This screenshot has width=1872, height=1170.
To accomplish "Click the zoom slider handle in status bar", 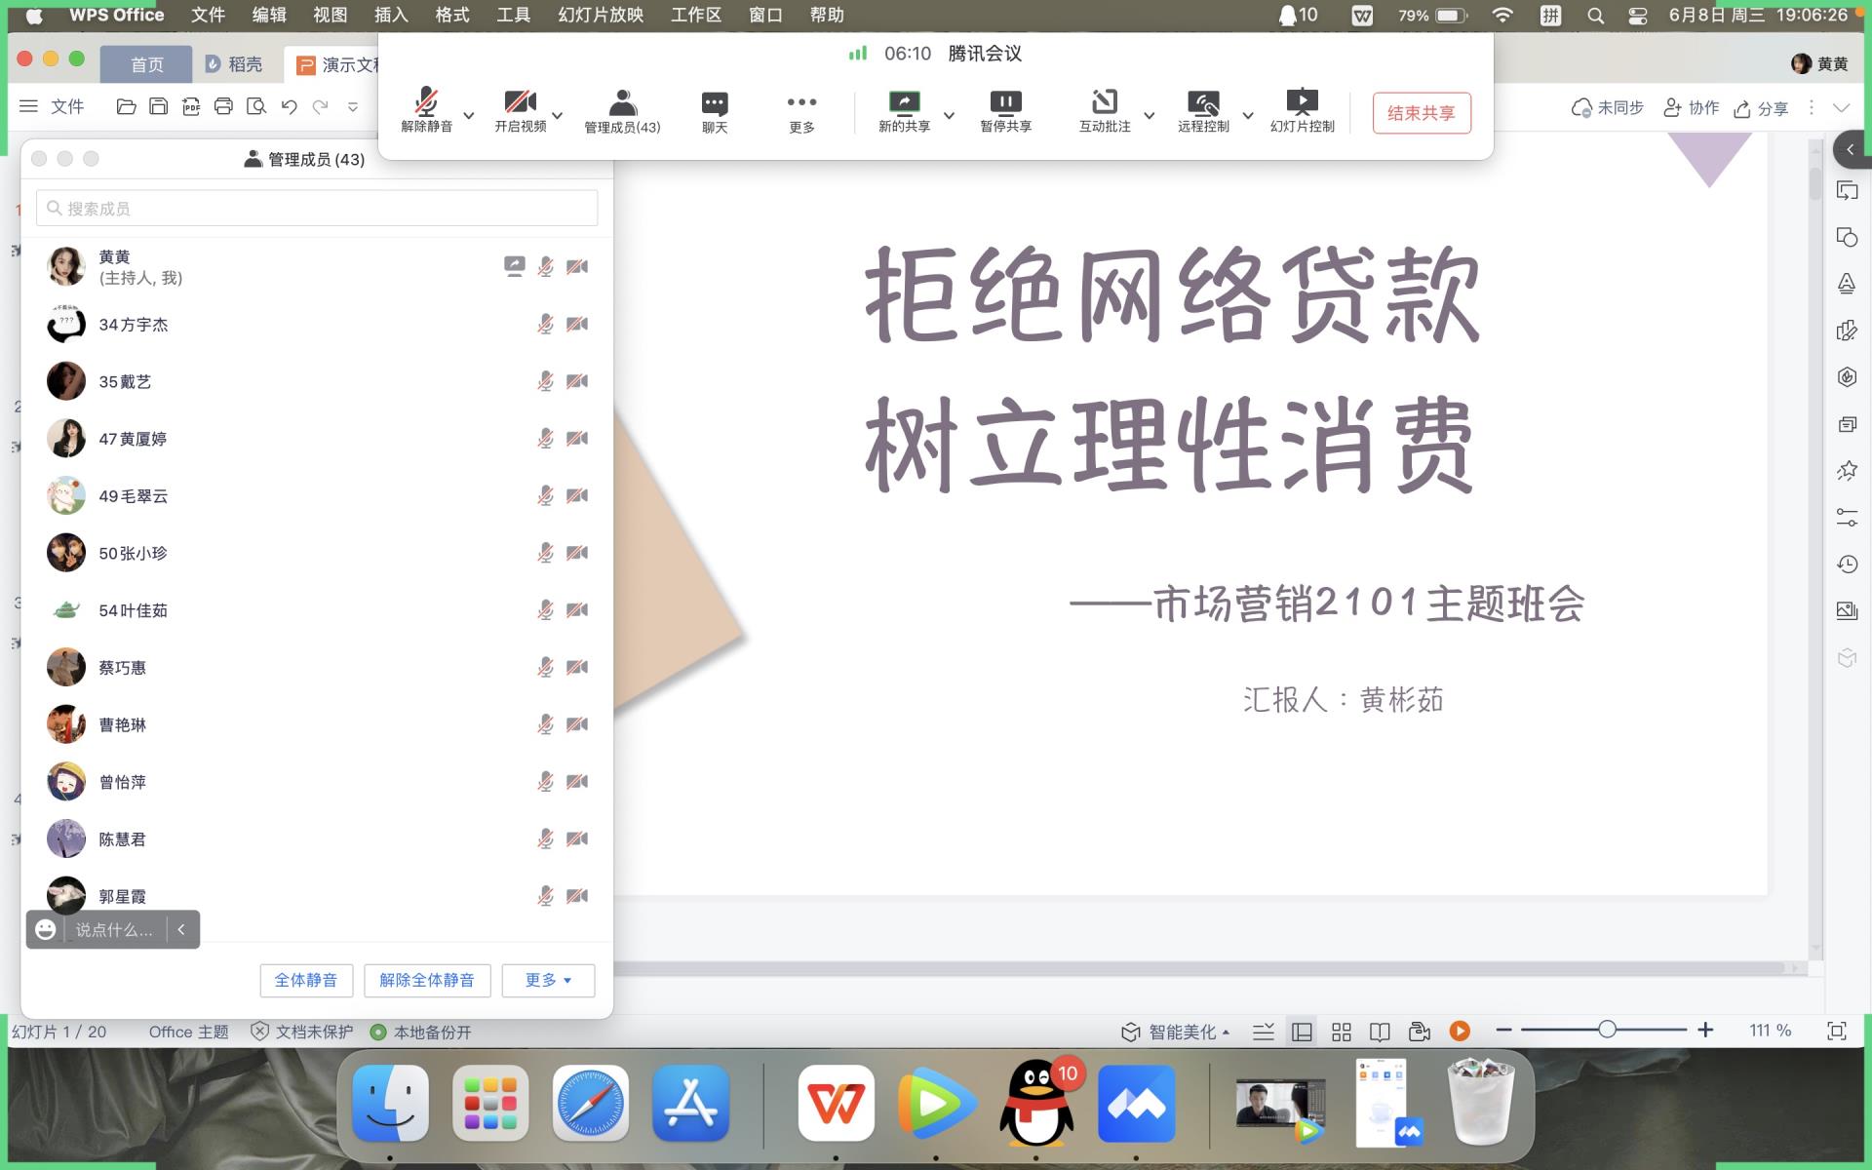I will 1607,1030.
